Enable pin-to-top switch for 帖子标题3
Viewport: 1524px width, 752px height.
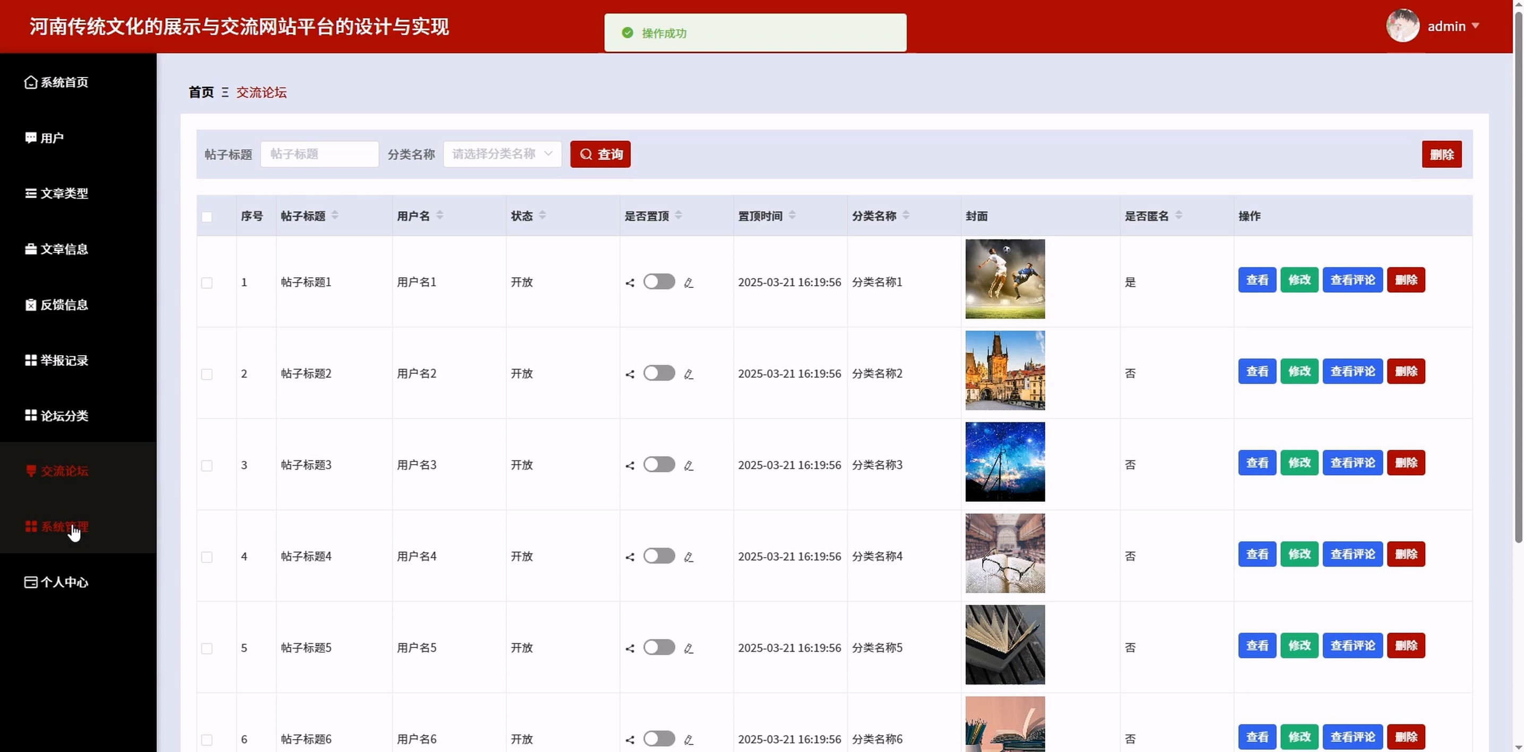point(658,465)
